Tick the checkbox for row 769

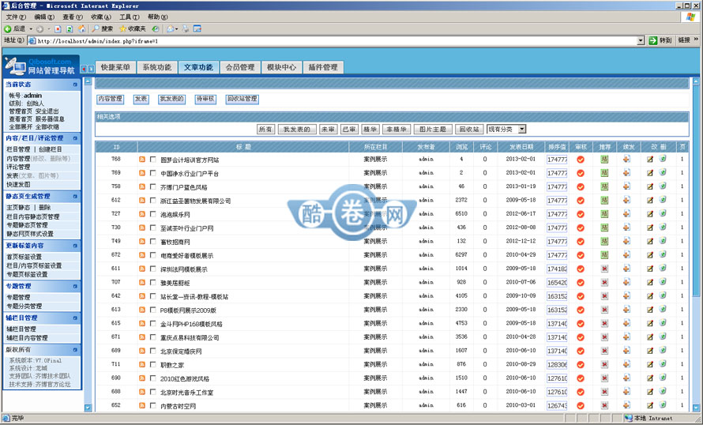pos(153,173)
